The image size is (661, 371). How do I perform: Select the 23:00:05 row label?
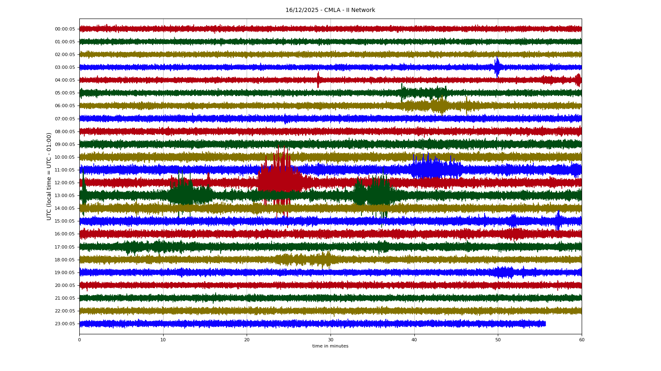(x=65, y=324)
